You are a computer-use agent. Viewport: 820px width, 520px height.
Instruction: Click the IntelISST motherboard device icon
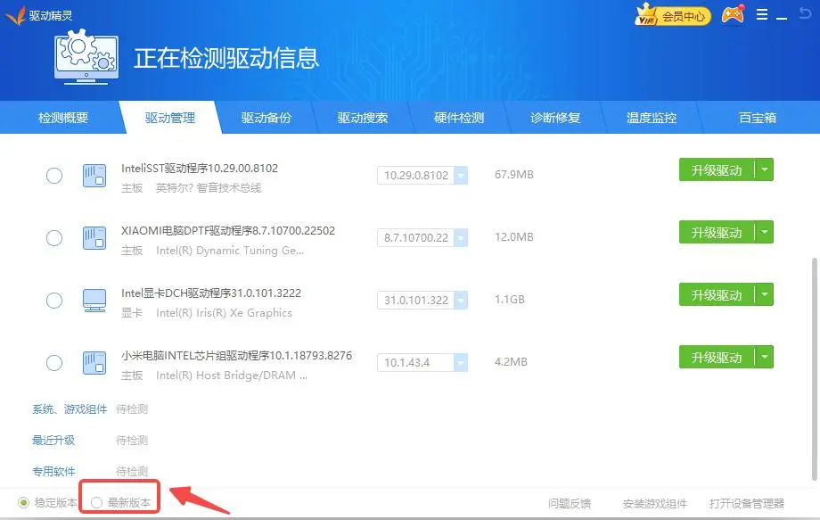(94, 176)
